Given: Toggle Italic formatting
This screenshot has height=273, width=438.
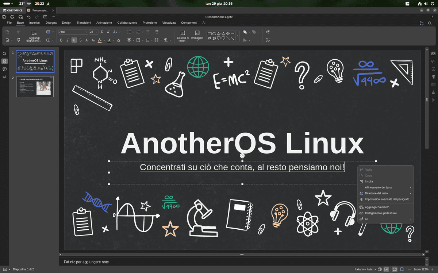Looking at the screenshot, I should tap(68, 40).
